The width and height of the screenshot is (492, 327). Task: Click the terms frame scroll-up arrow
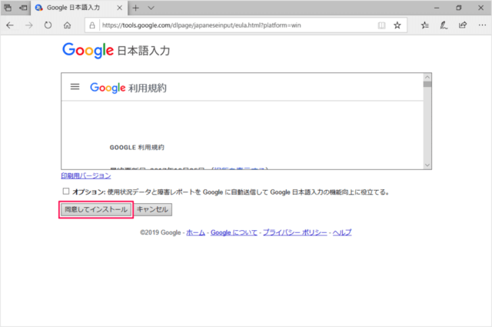pyautogui.click(x=427, y=77)
